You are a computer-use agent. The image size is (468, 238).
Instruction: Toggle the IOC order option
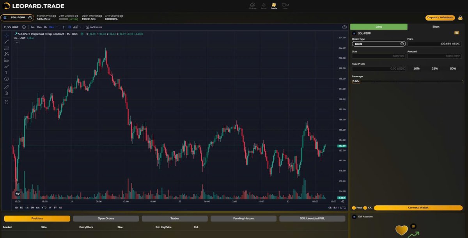tap(365, 208)
